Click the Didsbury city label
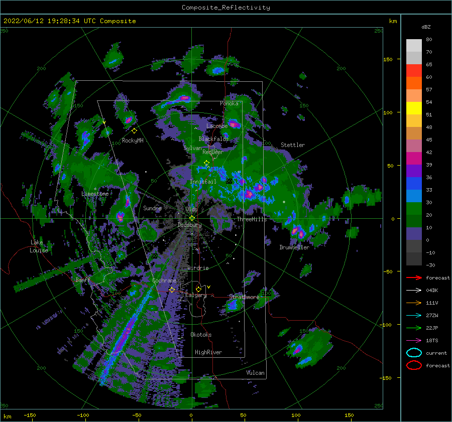 (x=189, y=225)
